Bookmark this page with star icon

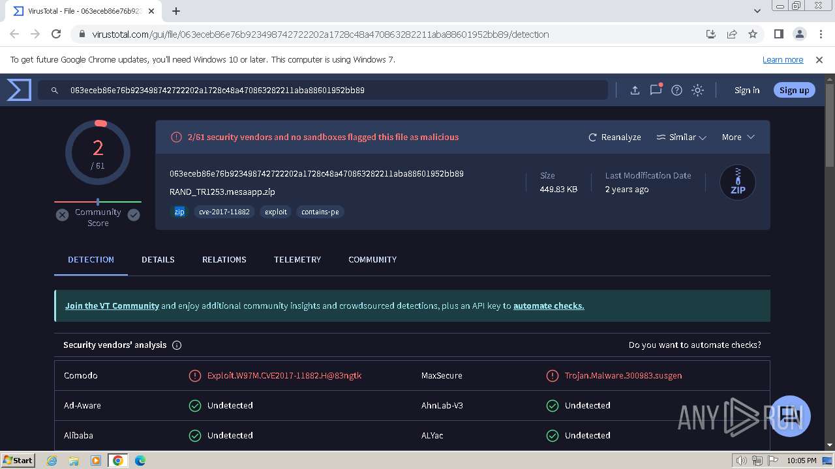coord(753,35)
